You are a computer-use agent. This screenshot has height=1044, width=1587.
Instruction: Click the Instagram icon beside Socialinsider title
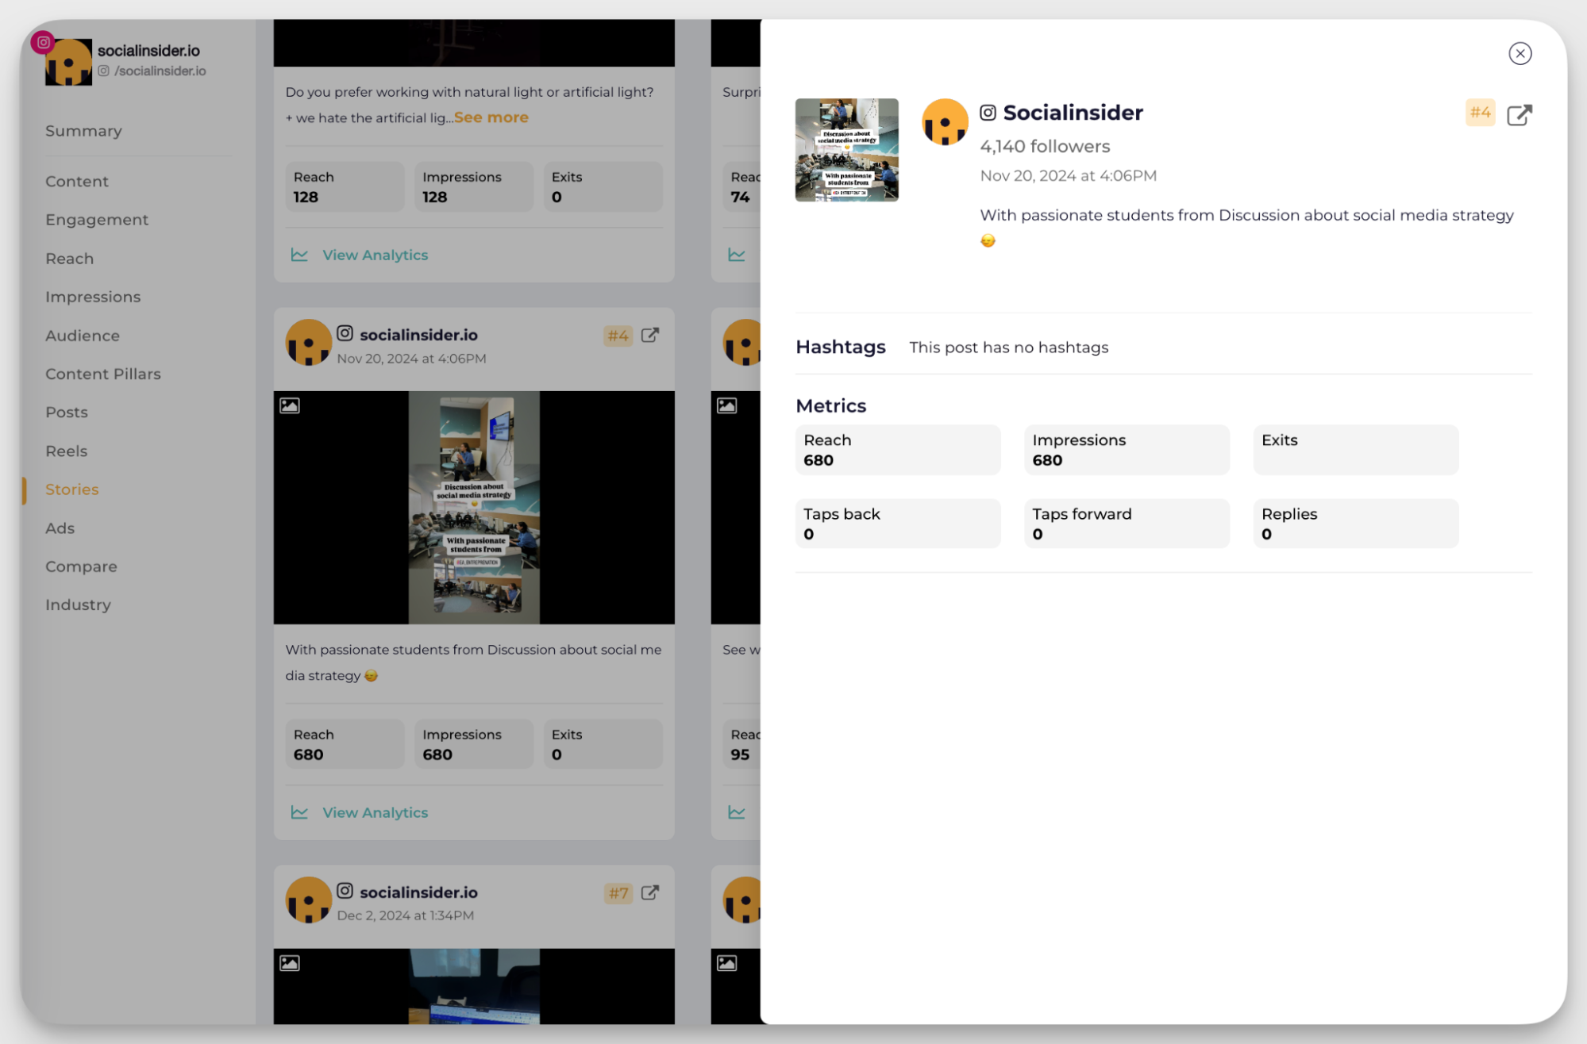pos(988,113)
